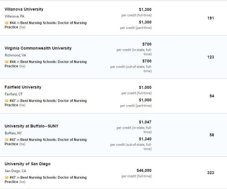This screenshot has height=189, width=227.
Task: Click Villanova's enrollment number 191
Action: point(210,18)
